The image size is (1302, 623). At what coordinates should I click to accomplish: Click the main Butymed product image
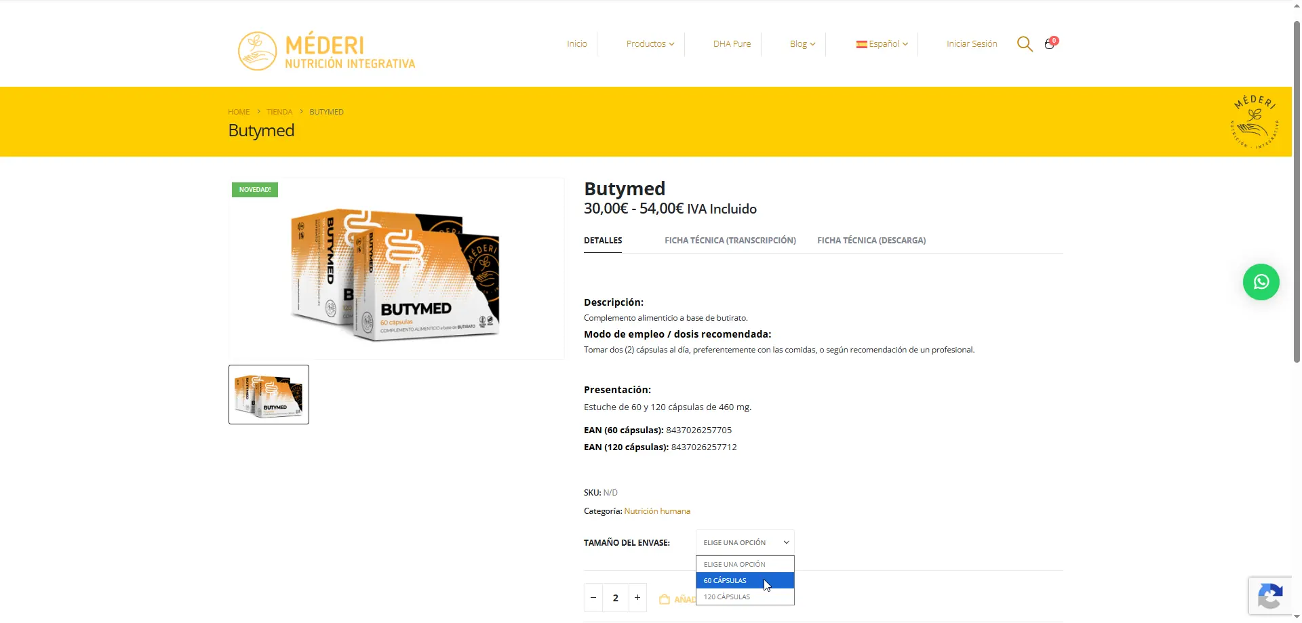click(x=396, y=269)
